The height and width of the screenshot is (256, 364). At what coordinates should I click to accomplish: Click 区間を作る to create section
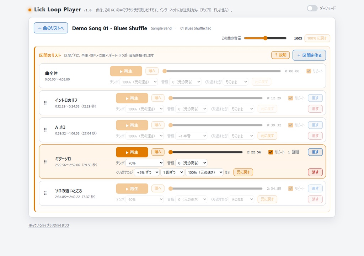(x=309, y=55)
